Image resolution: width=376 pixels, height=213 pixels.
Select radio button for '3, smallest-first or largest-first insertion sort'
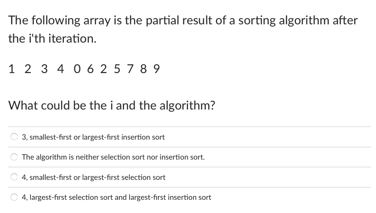click(x=14, y=137)
